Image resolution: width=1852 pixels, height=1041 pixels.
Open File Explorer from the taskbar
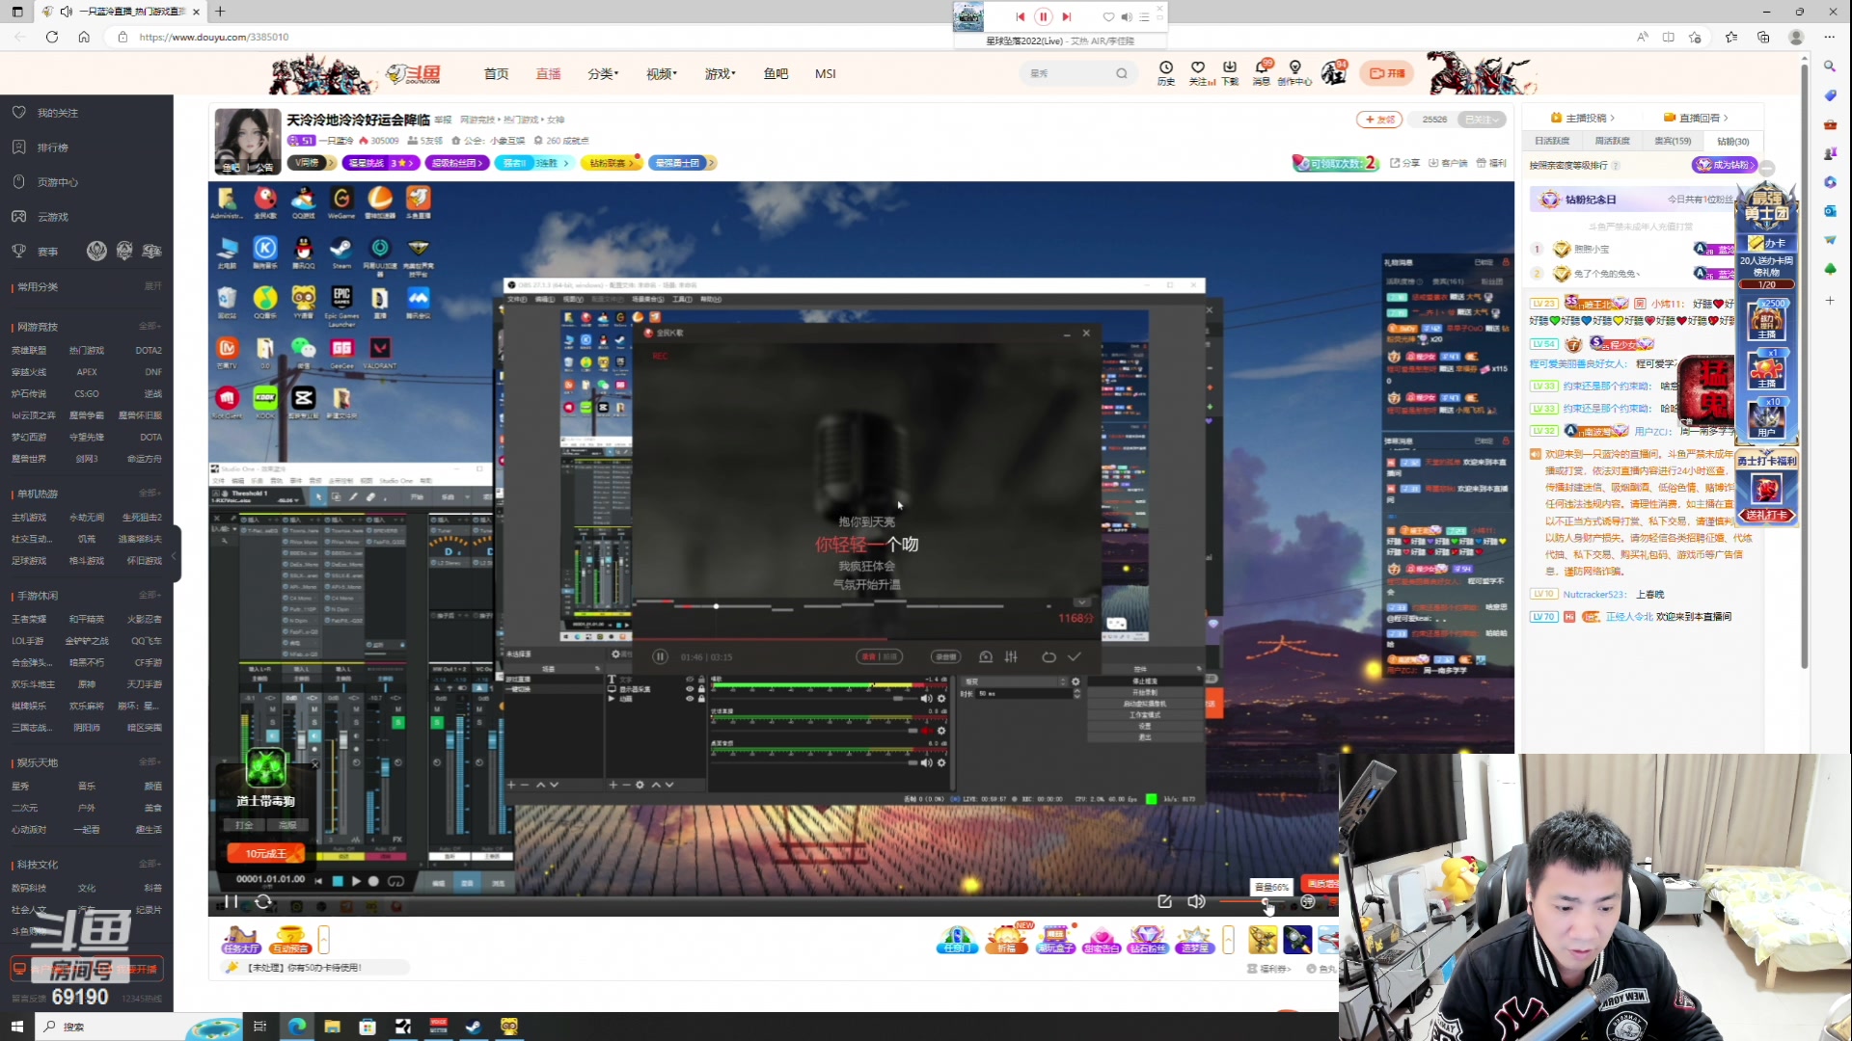pyautogui.click(x=332, y=1027)
